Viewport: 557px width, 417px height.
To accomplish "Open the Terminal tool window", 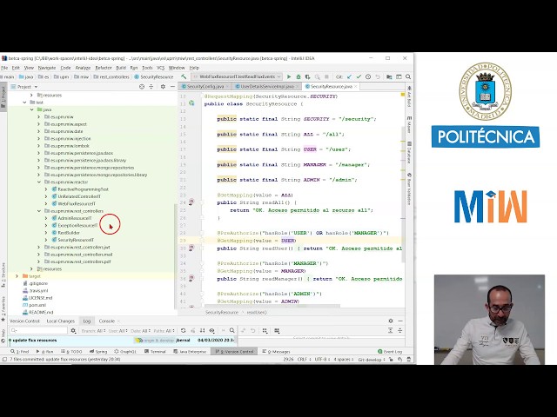I will 155,351.
